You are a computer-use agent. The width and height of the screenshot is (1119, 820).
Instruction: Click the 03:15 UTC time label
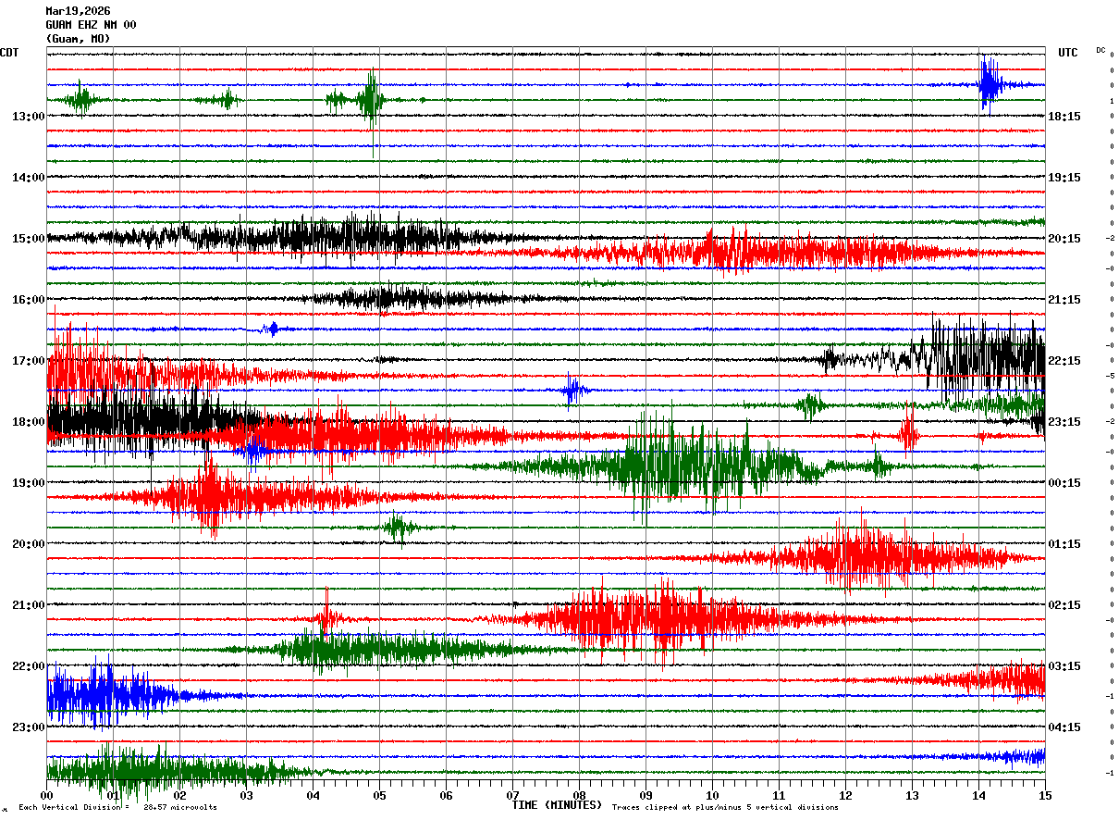[x=1064, y=666]
